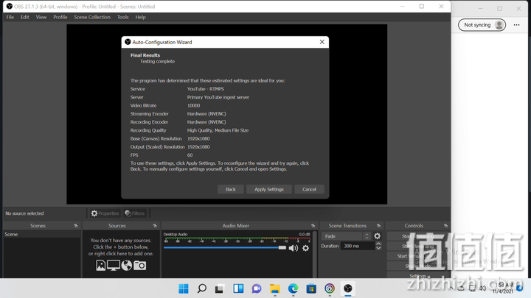The image size is (531, 298).
Task: Click the 'No source selected' status text
Action: coord(24,213)
